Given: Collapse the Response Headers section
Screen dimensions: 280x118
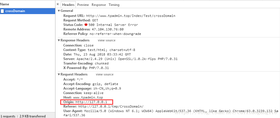Looking at the screenshot, I should pyautogui.click(x=59, y=40).
